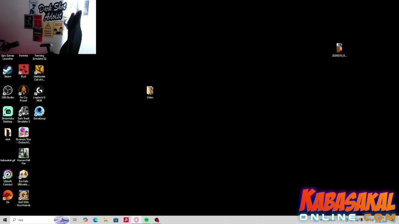Image resolution: width=399 pixels, height=224 pixels.
Task: Launch Rust from the desktop
Action: (x=24, y=70)
